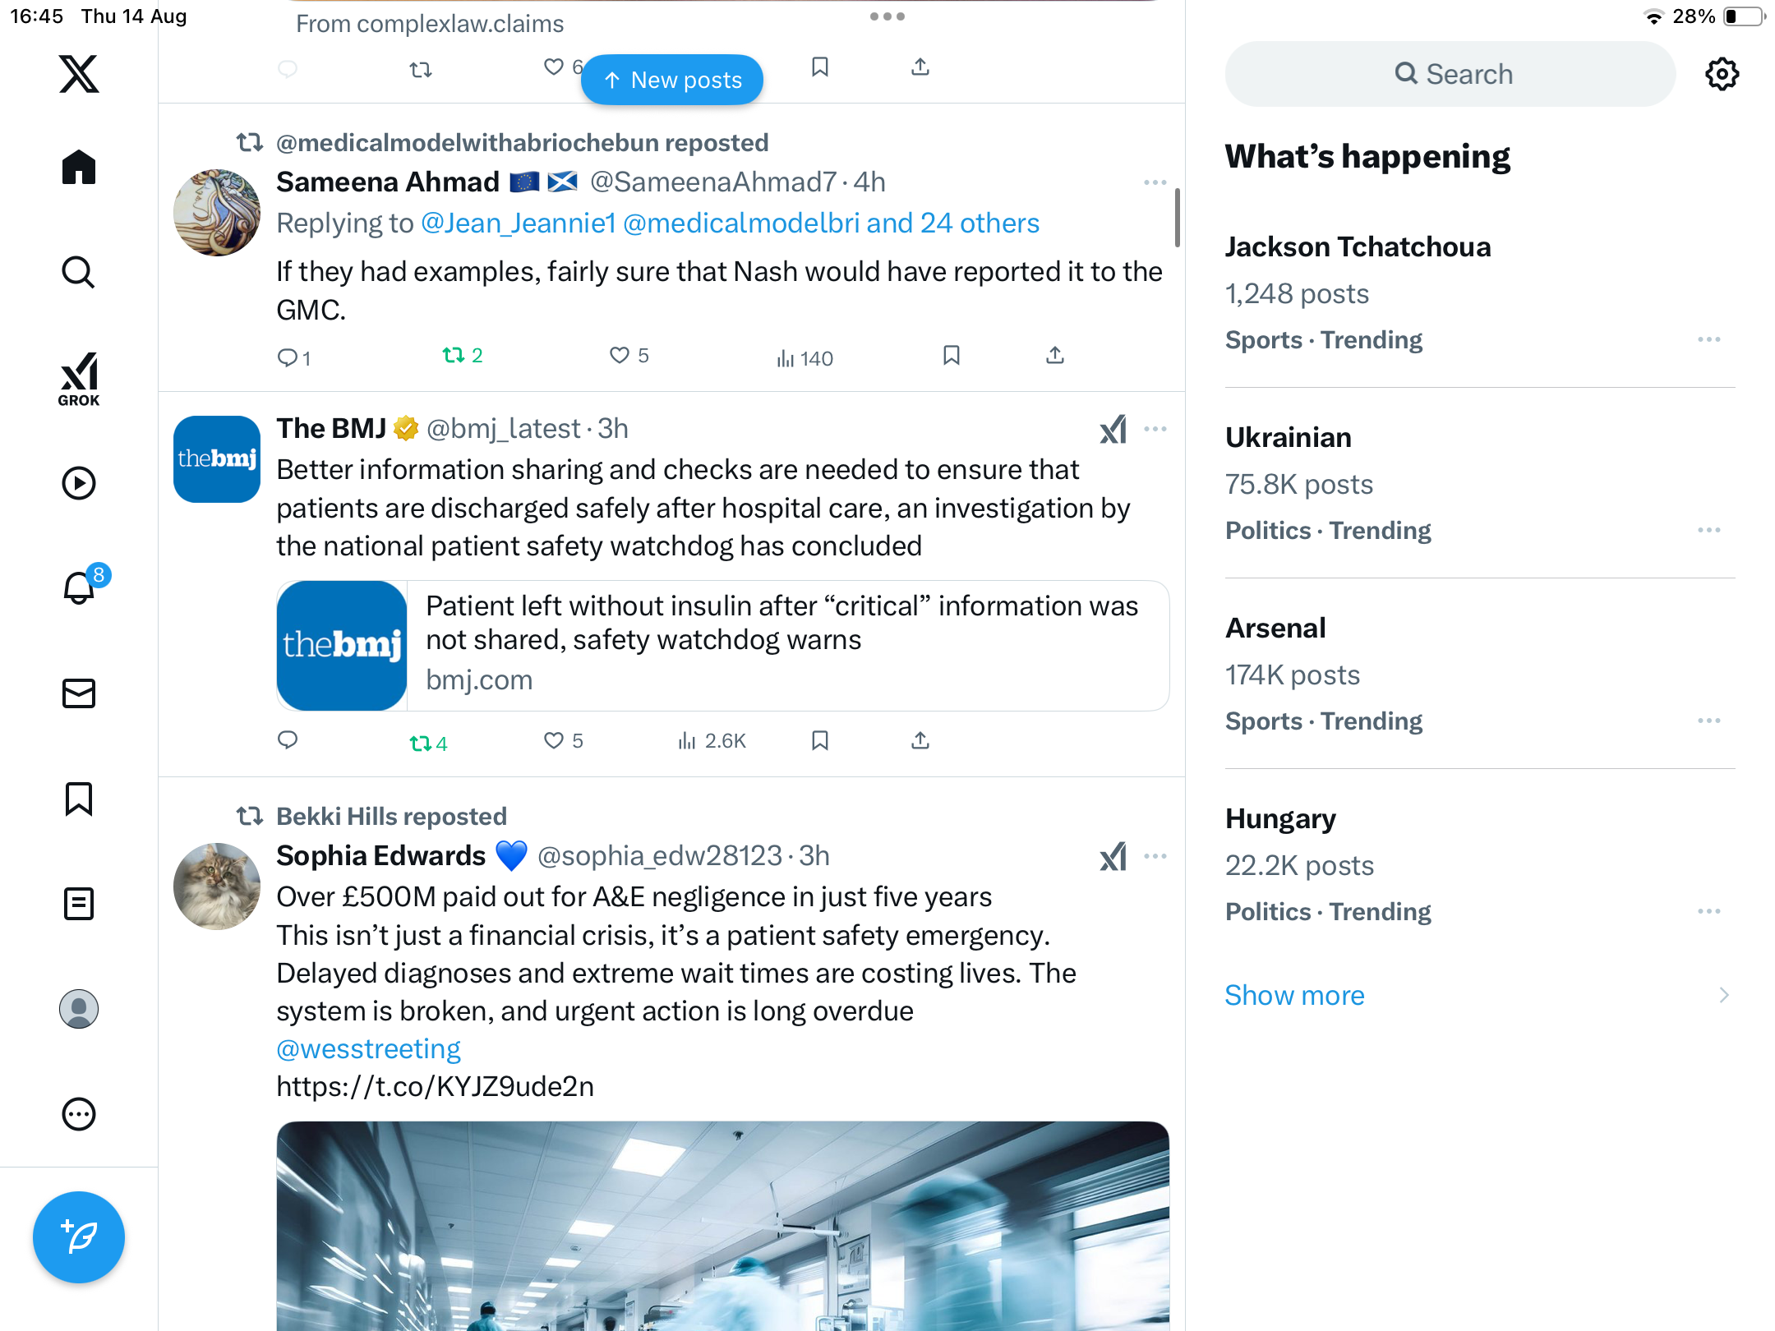1775x1331 pixels.
Task: Go to Home in sidebar
Action: [79, 168]
